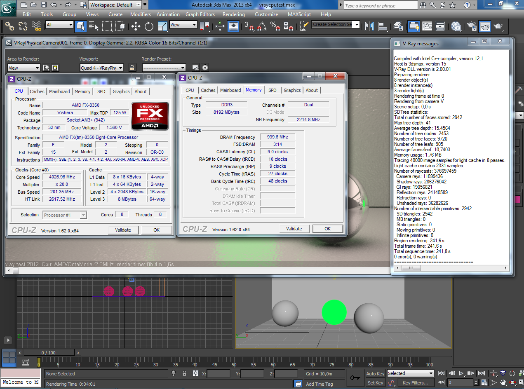524x389 pixels.
Task: Click Go to Start playback button
Action: point(441,373)
